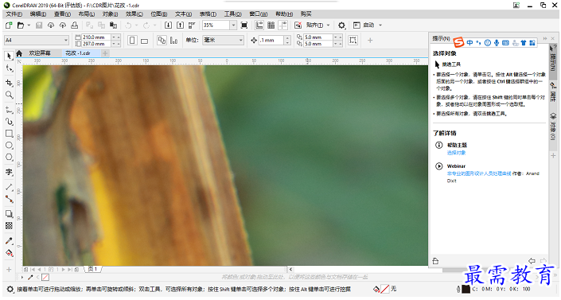This screenshot has height=300, width=561.
Task: Select the Pick tool in toolbox
Action: [x=10, y=56]
